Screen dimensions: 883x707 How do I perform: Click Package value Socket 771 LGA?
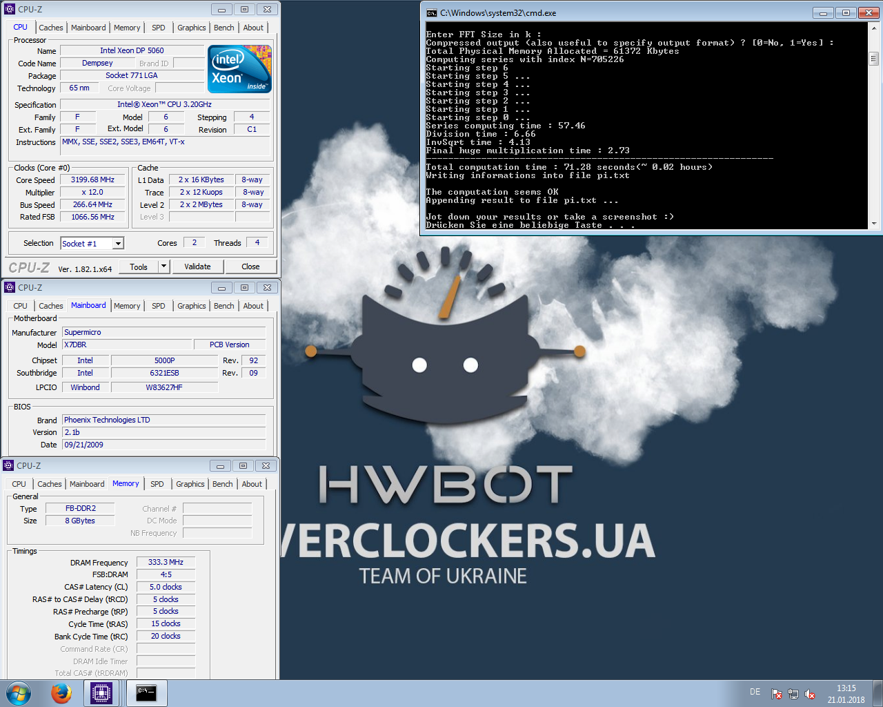point(132,75)
